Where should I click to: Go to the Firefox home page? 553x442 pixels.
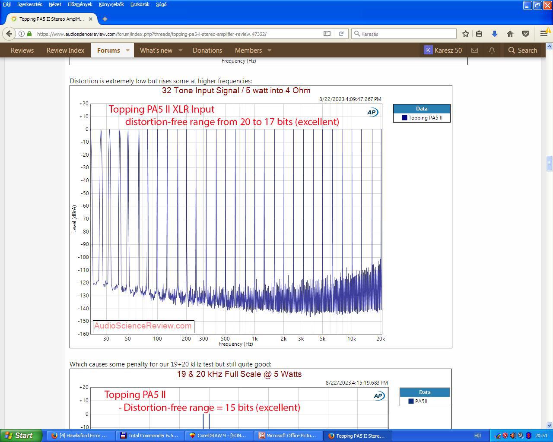[510, 34]
